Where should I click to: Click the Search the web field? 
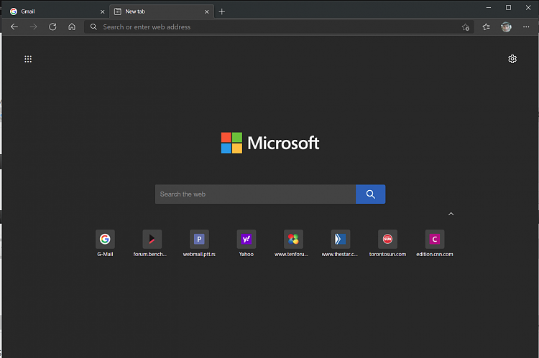point(255,194)
